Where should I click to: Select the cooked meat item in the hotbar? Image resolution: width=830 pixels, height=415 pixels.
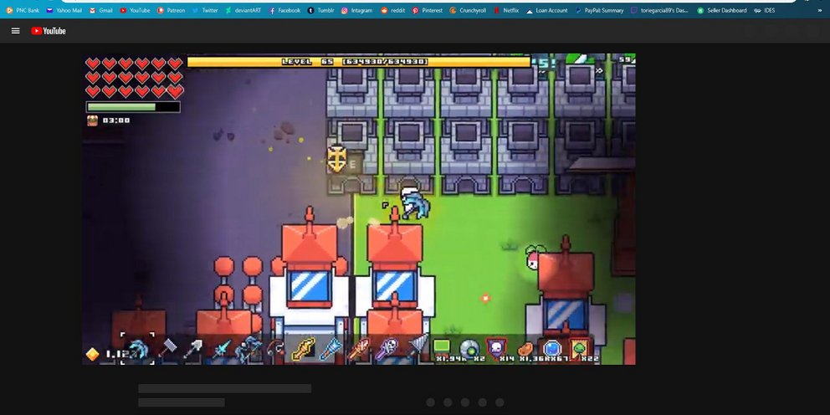click(525, 348)
